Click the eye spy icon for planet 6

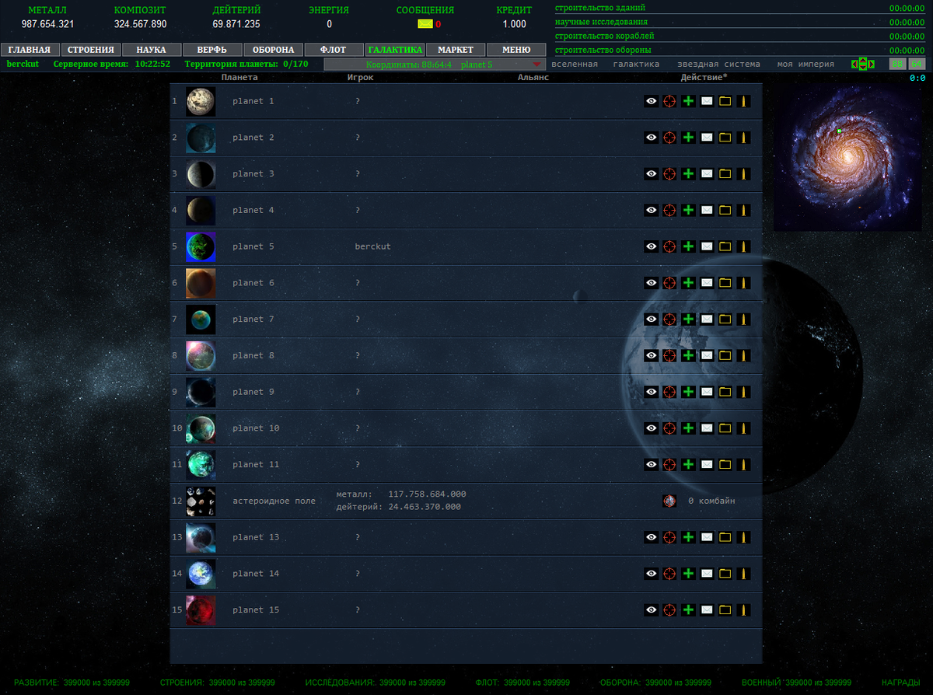tap(651, 283)
